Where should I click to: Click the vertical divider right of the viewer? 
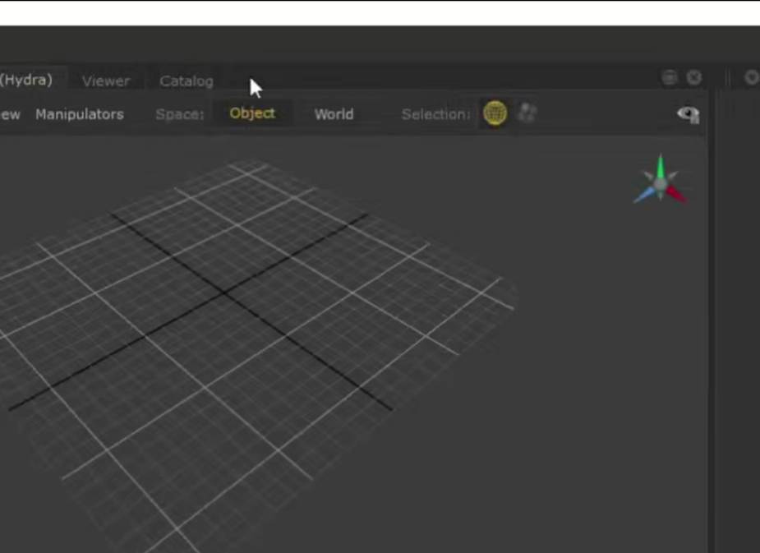(x=712, y=329)
